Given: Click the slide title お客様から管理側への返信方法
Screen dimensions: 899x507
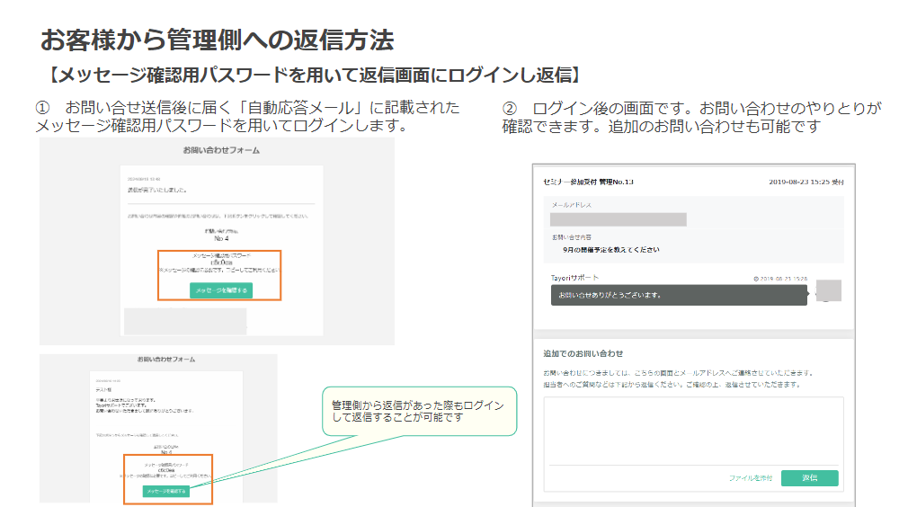Looking at the screenshot, I should [217, 40].
